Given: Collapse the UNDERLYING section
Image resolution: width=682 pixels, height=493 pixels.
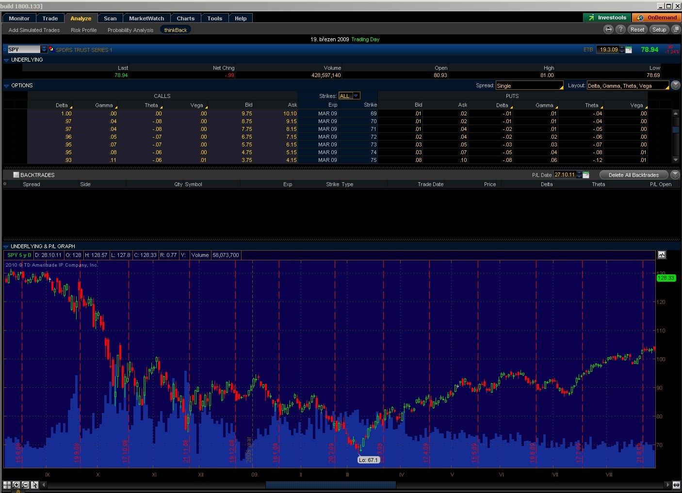Looking at the screenshot, I should [6, 60].
